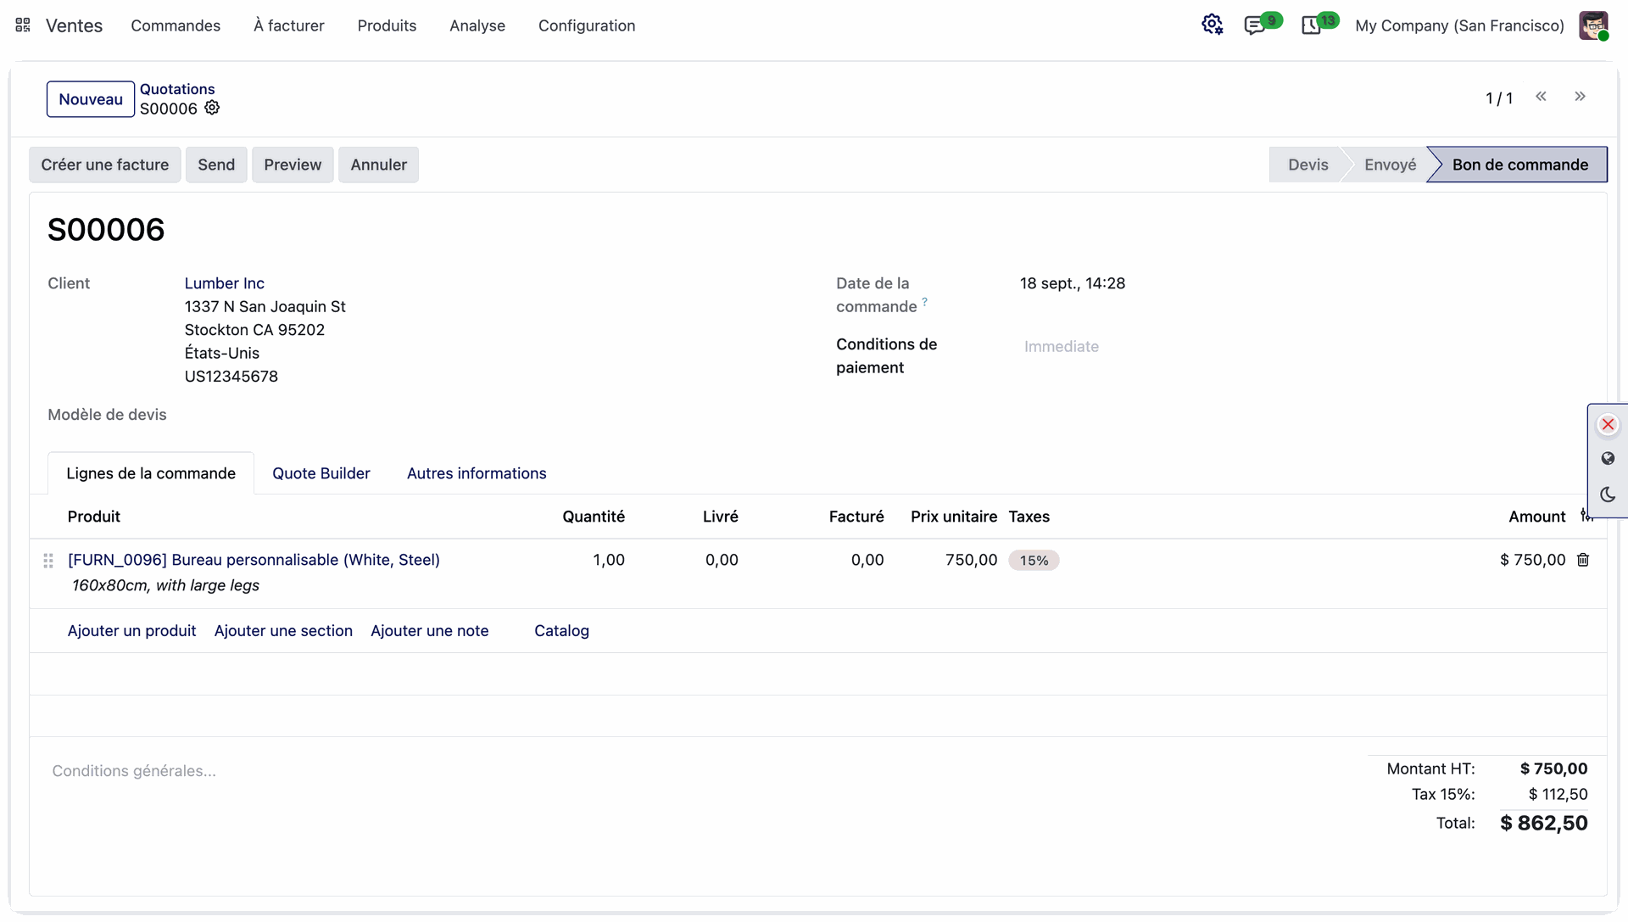Open the activities clock icon

tap(1311, 25)
